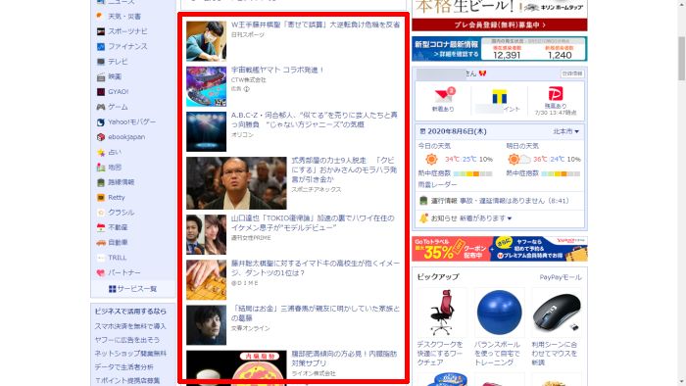Click the お知らせ bell icon

[423, 218]
